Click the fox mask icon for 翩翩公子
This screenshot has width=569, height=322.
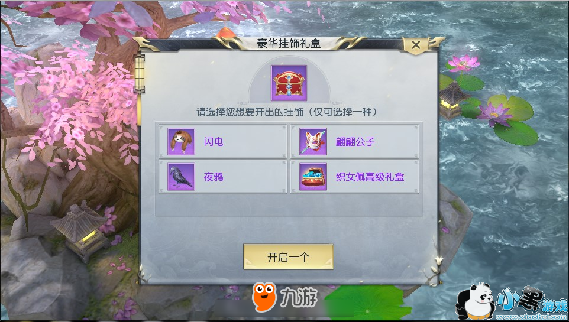pyautogui.click(x=313, y=141)
